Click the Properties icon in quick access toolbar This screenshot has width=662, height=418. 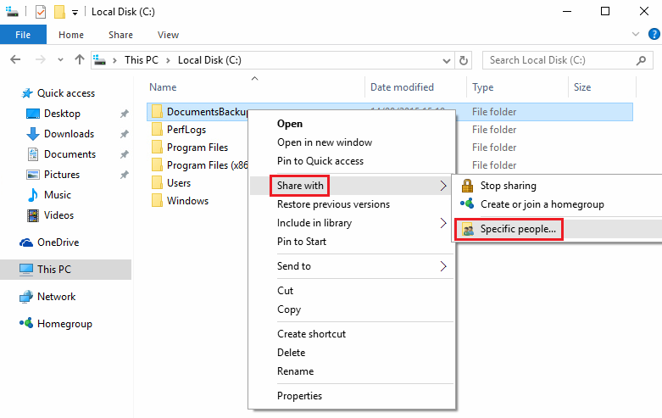[x=41, y=12]
